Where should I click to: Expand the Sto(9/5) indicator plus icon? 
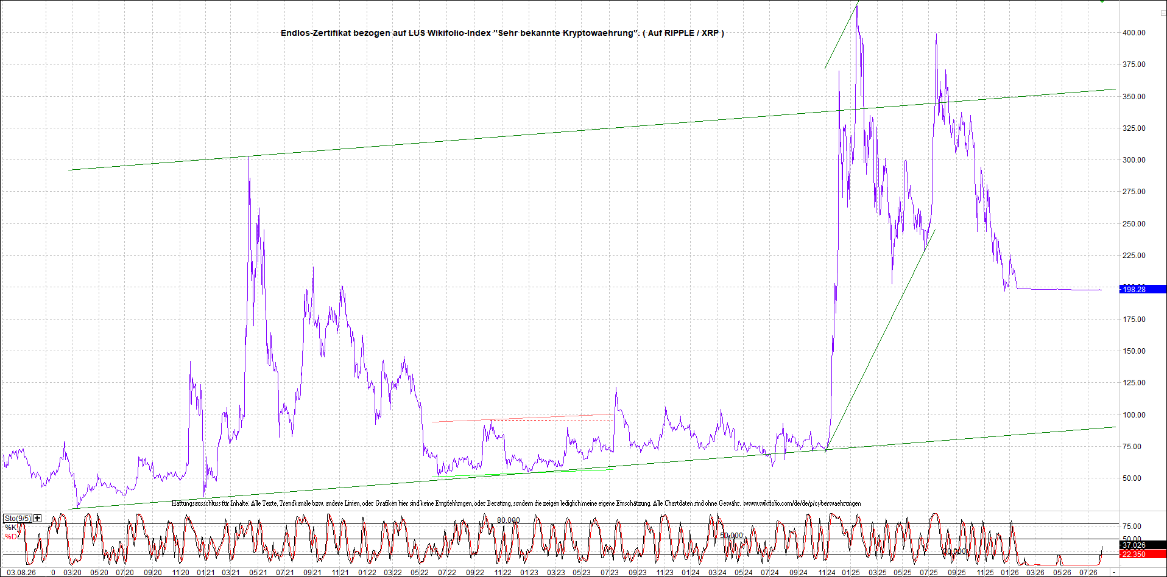pyautogui.click(x=38, y=518)
